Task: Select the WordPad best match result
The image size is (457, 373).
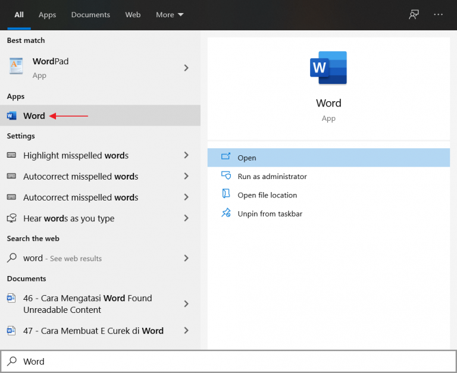Action: coord(100,68)
